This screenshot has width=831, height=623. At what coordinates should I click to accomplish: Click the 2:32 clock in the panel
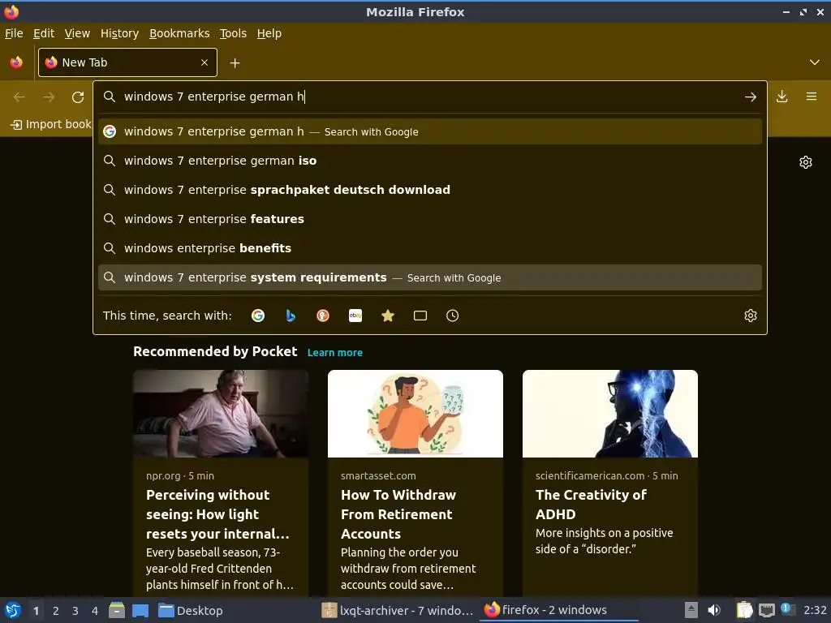click(815, 610)
